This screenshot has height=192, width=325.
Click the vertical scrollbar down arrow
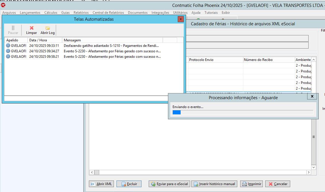(313, 167)
